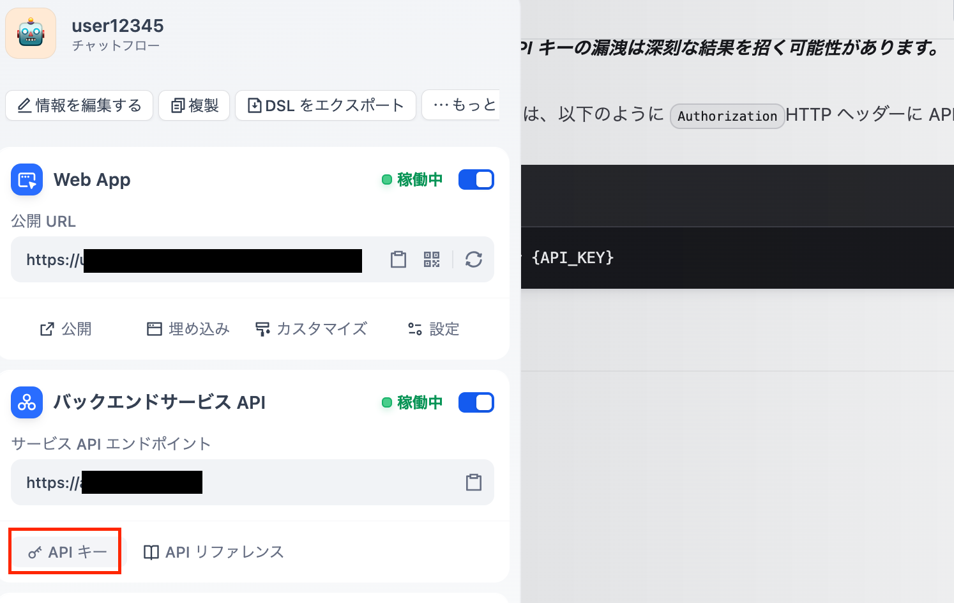The image size is (954, 603).
Task: Open API リファレンス link
Action: 213,552
